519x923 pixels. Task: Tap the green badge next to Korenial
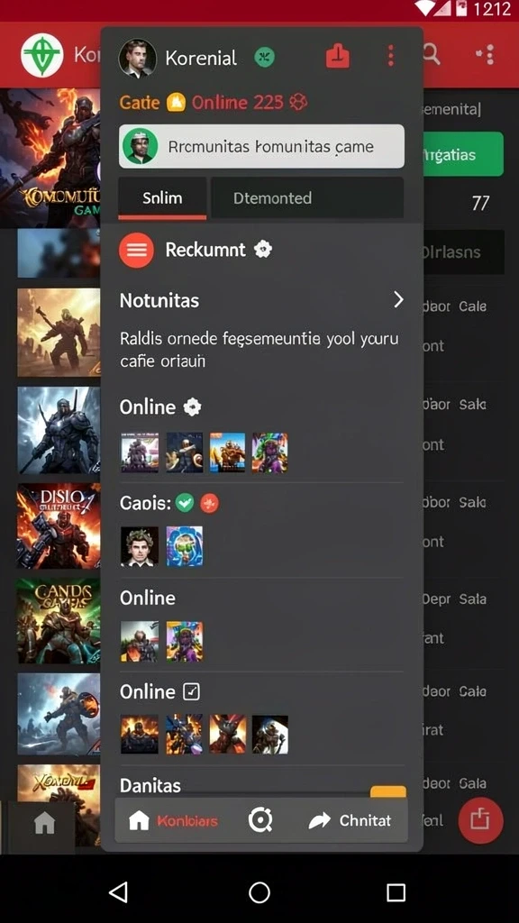point(264,58)
